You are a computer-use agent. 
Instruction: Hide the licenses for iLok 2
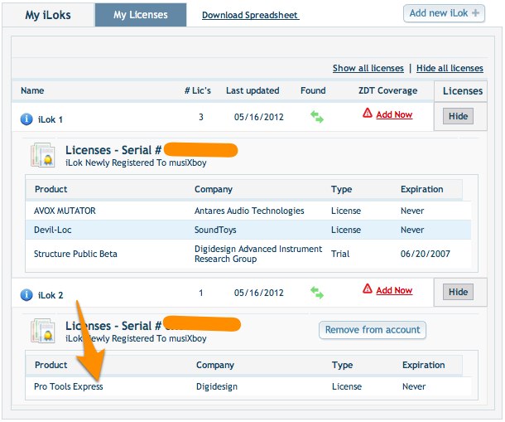click(x=458, y=292)
